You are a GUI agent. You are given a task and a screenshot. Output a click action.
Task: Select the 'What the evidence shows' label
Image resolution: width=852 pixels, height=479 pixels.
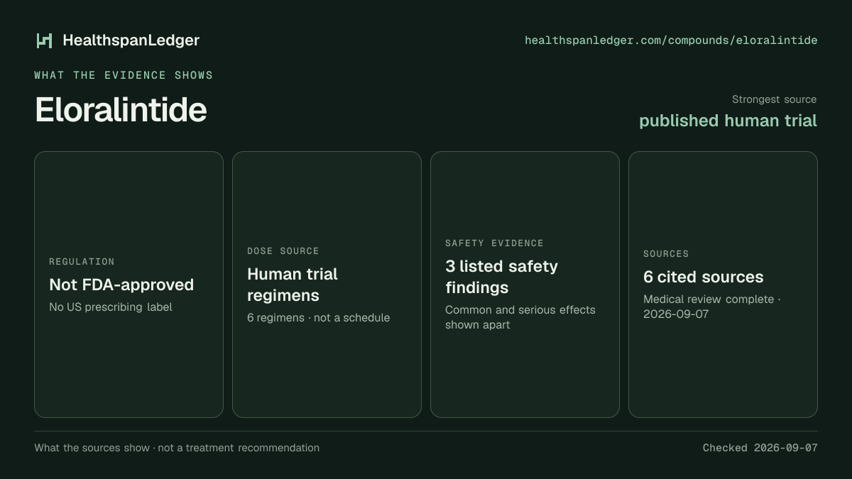(124, 75)
